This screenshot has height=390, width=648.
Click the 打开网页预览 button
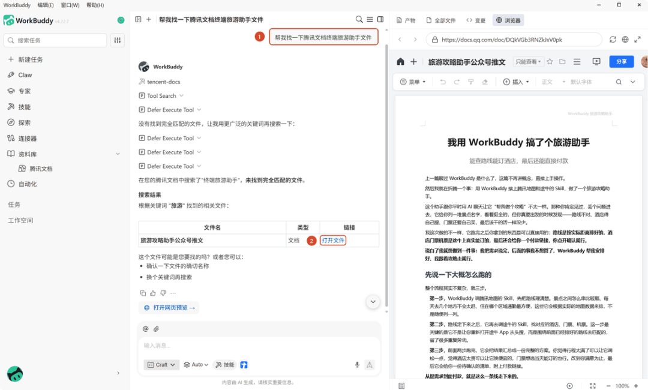(169, 308)
